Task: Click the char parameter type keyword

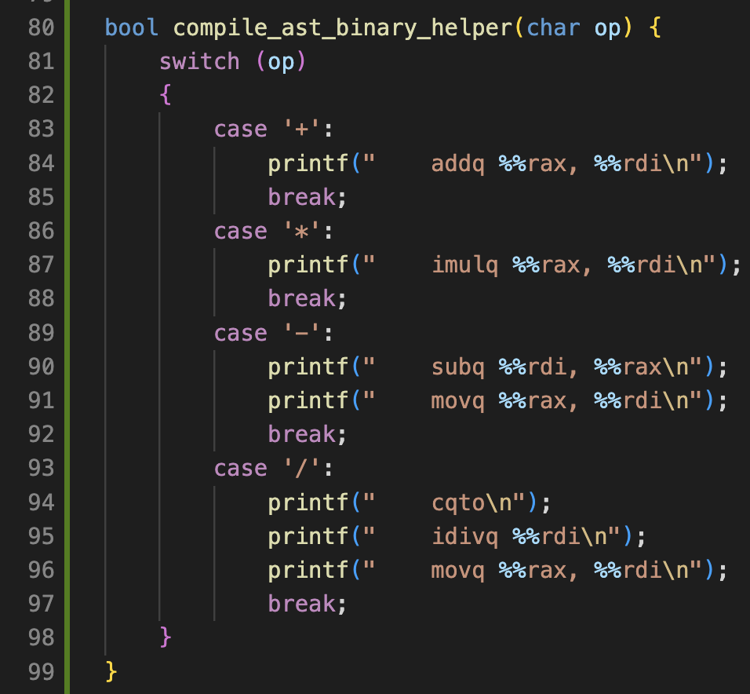Action: 554,28
